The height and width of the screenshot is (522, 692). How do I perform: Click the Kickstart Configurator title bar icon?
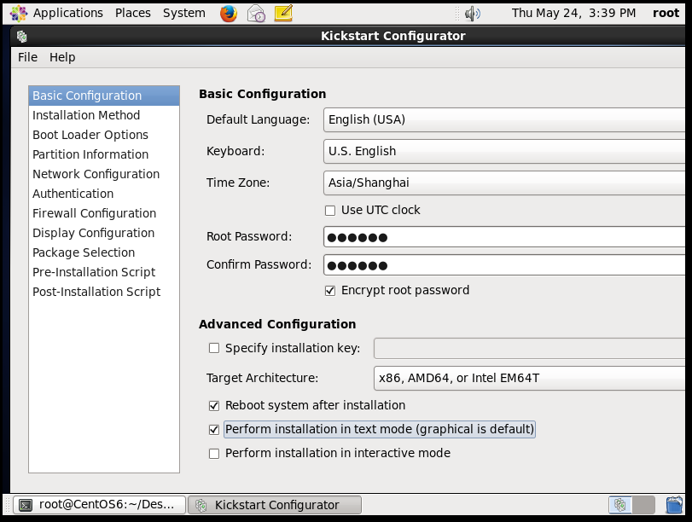click(21, 36)
